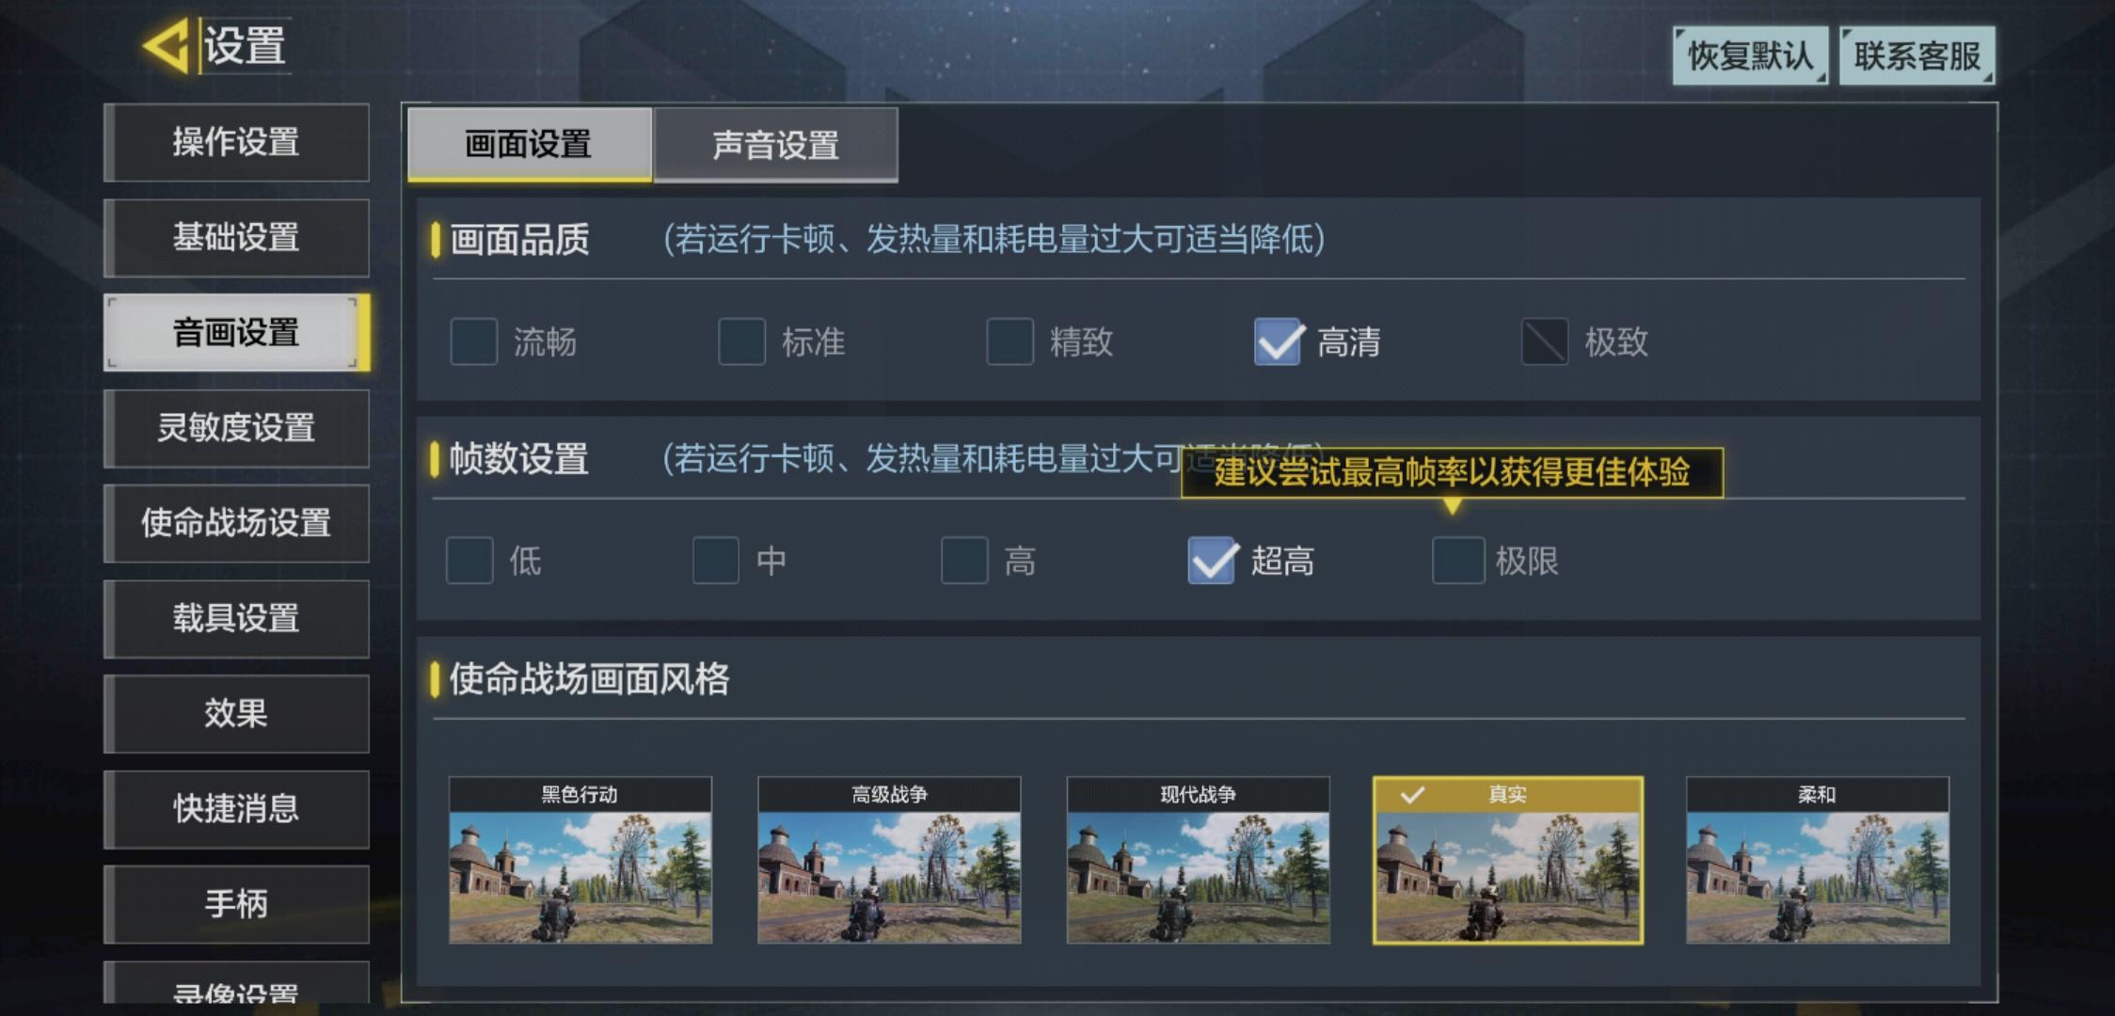
Task: Switch to 声音设置 tab
Action: pos(776,145)
